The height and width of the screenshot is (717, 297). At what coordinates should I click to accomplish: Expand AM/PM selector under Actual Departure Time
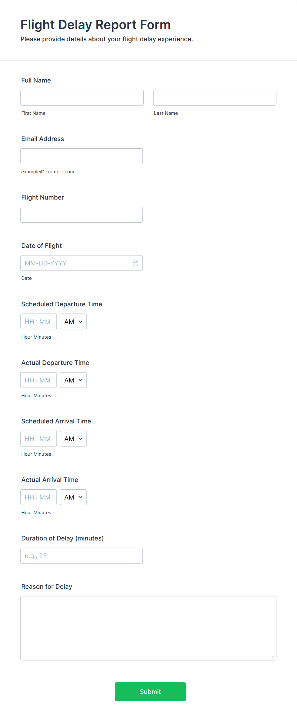[73, 380]
